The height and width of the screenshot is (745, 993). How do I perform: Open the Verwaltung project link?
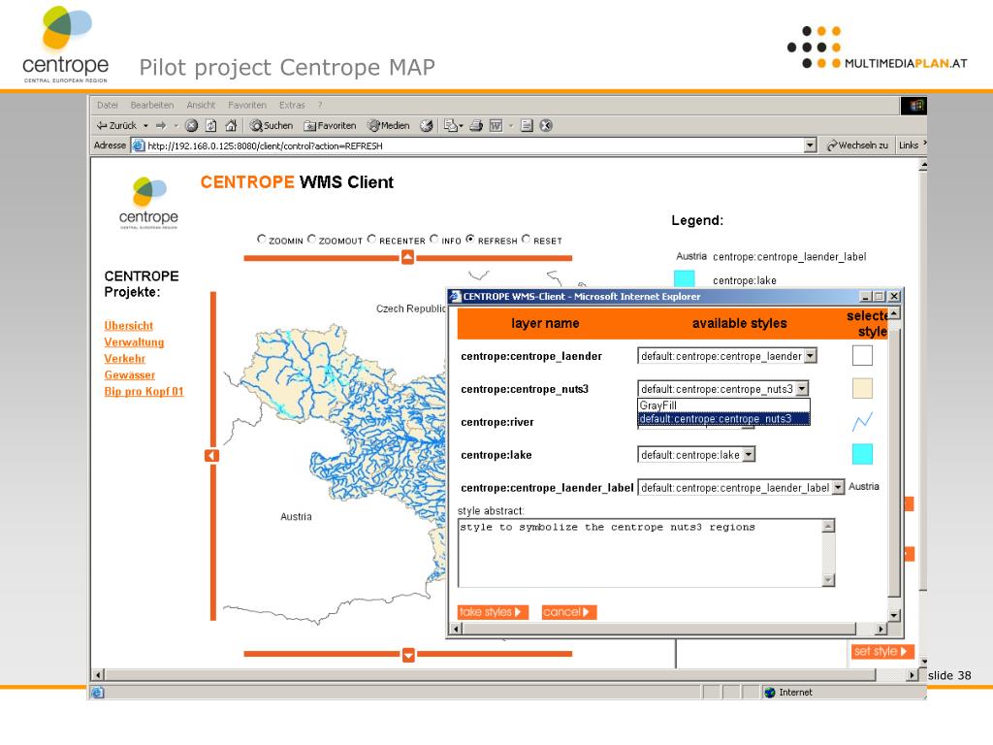coord(134,342)
